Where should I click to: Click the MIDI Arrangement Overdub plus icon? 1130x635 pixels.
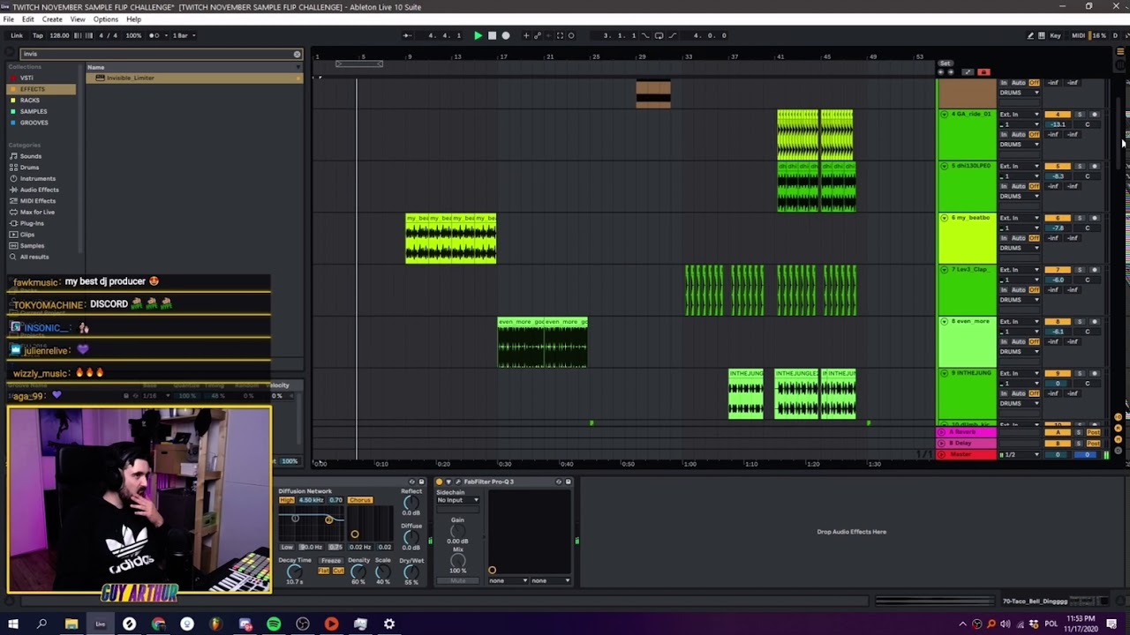(526, 35)
